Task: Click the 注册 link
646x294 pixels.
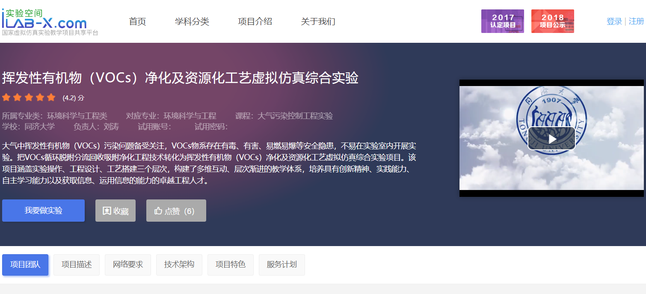Action: 636,21
